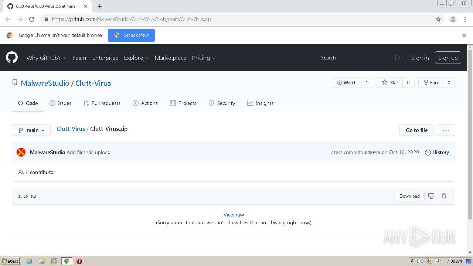The image size is (473, 266).
Task: Click the Sign up button
Action: 448,58
